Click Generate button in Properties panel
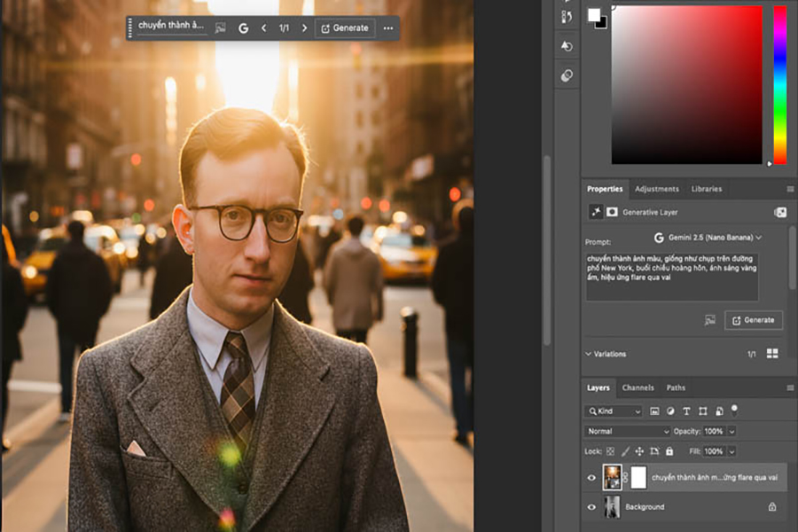Screen dimensions: 798x532 pyautogui.click(x=753, y=320)
